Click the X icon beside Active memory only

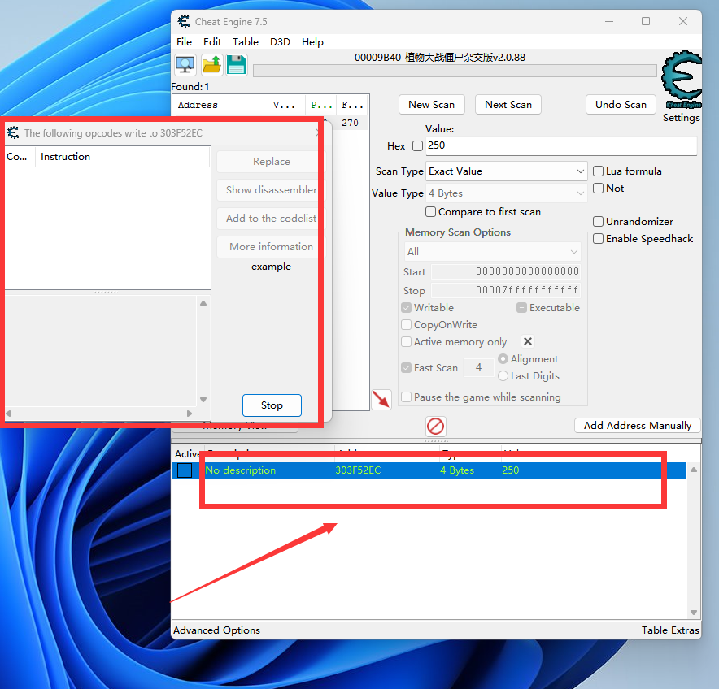click(x=527, y=342)
